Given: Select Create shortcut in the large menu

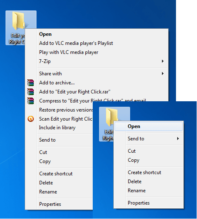Looking at the screenshot, I should point(56,174).
